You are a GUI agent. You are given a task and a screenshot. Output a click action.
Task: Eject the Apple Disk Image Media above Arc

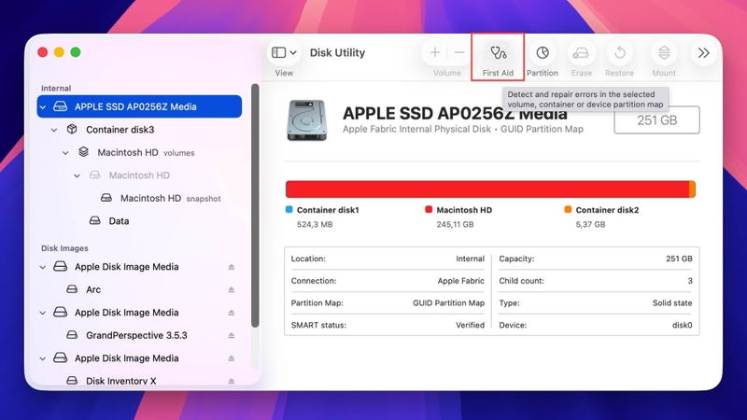[x=231, y=267]
